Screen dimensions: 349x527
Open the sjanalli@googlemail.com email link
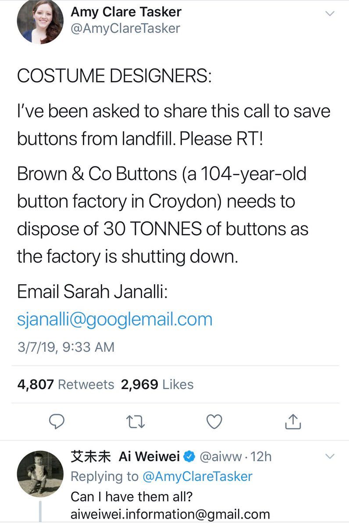(114, 319)
